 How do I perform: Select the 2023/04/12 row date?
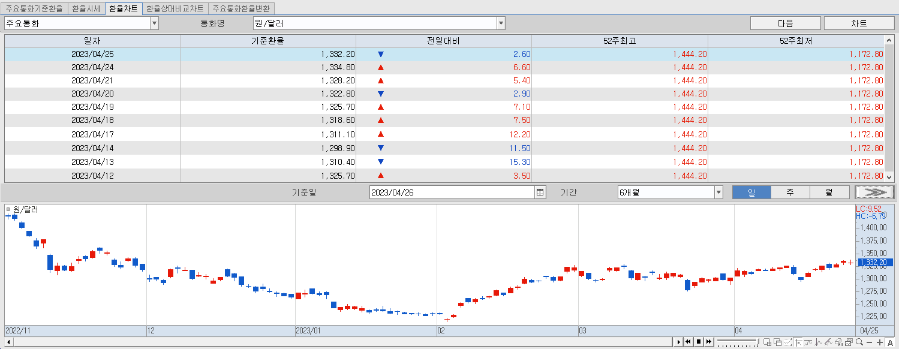point(92,176)
